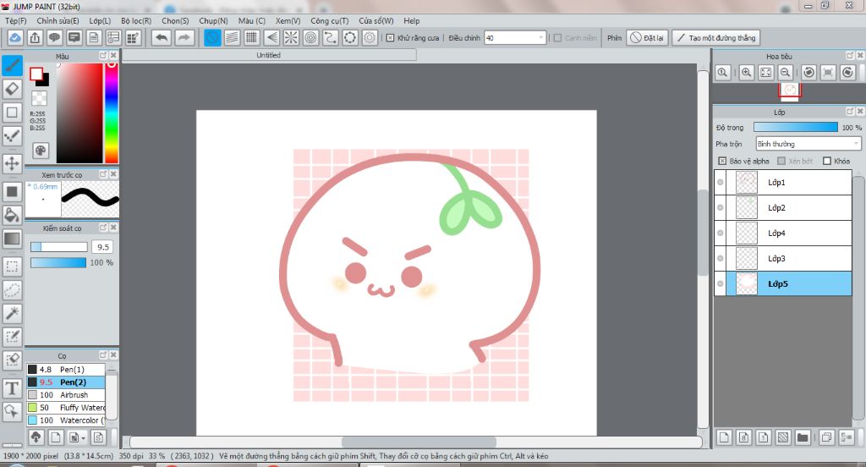Click the layer Độ trong opacity slider
This screenshot has height=467, width=866.
[795, 127]
